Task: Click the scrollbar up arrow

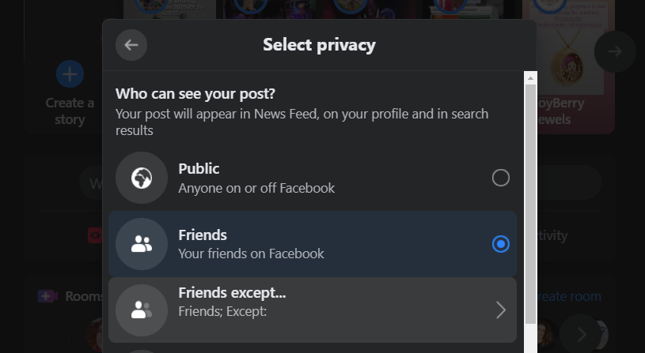Action: (x=531, y=77)
